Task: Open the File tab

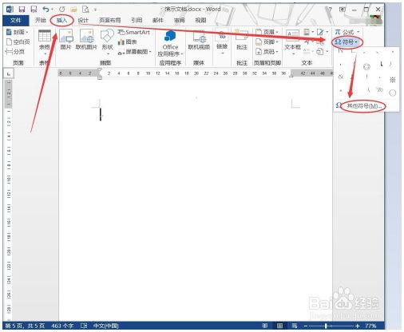Action: tap(16, 20)
